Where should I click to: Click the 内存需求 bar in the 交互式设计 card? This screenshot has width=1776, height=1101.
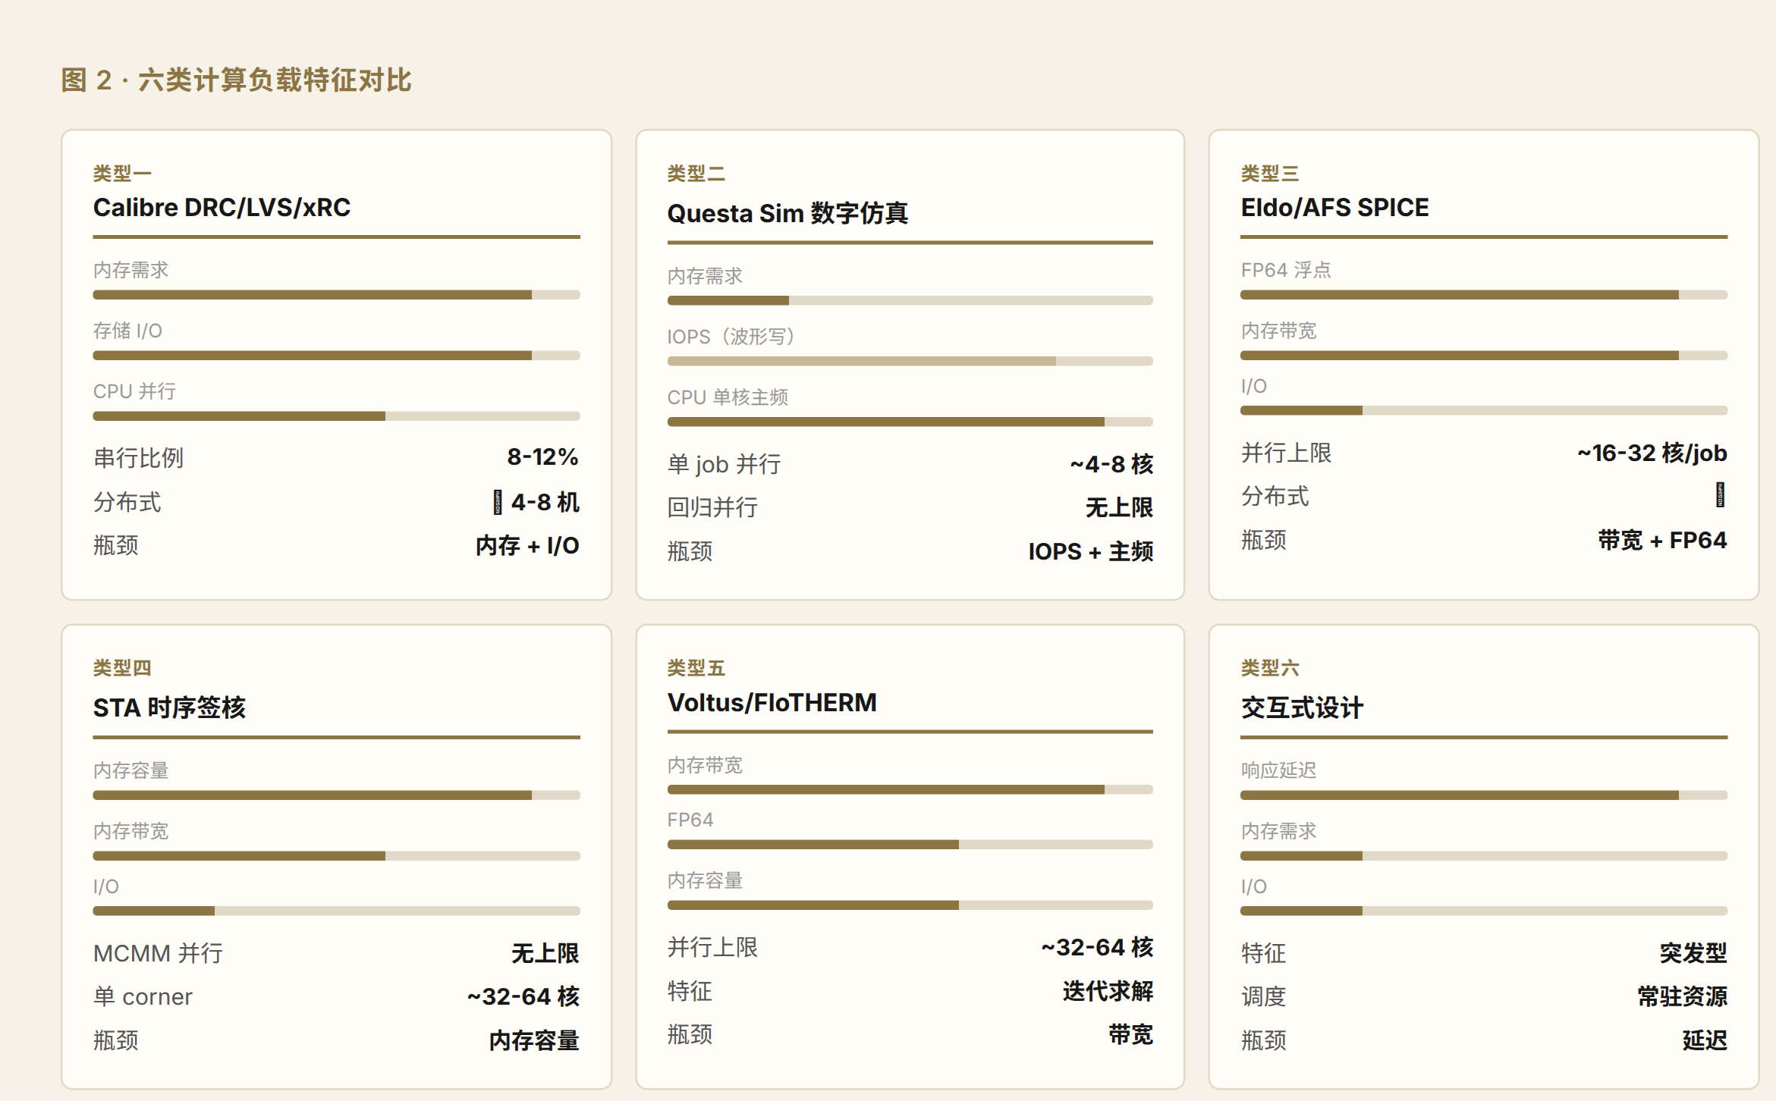point(1484,855)
